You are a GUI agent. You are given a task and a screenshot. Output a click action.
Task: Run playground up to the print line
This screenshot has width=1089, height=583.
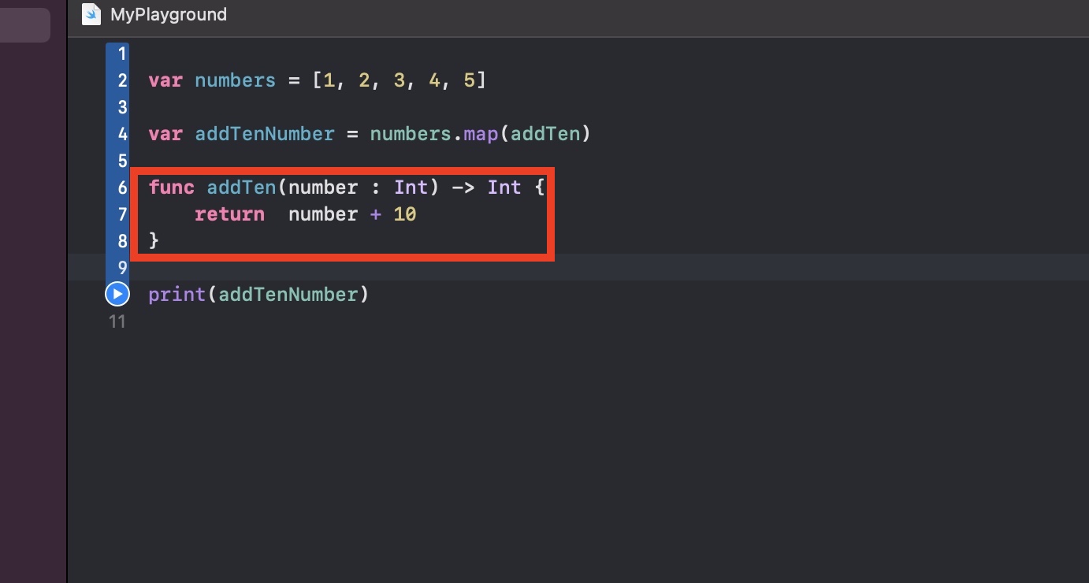[117, 295]
